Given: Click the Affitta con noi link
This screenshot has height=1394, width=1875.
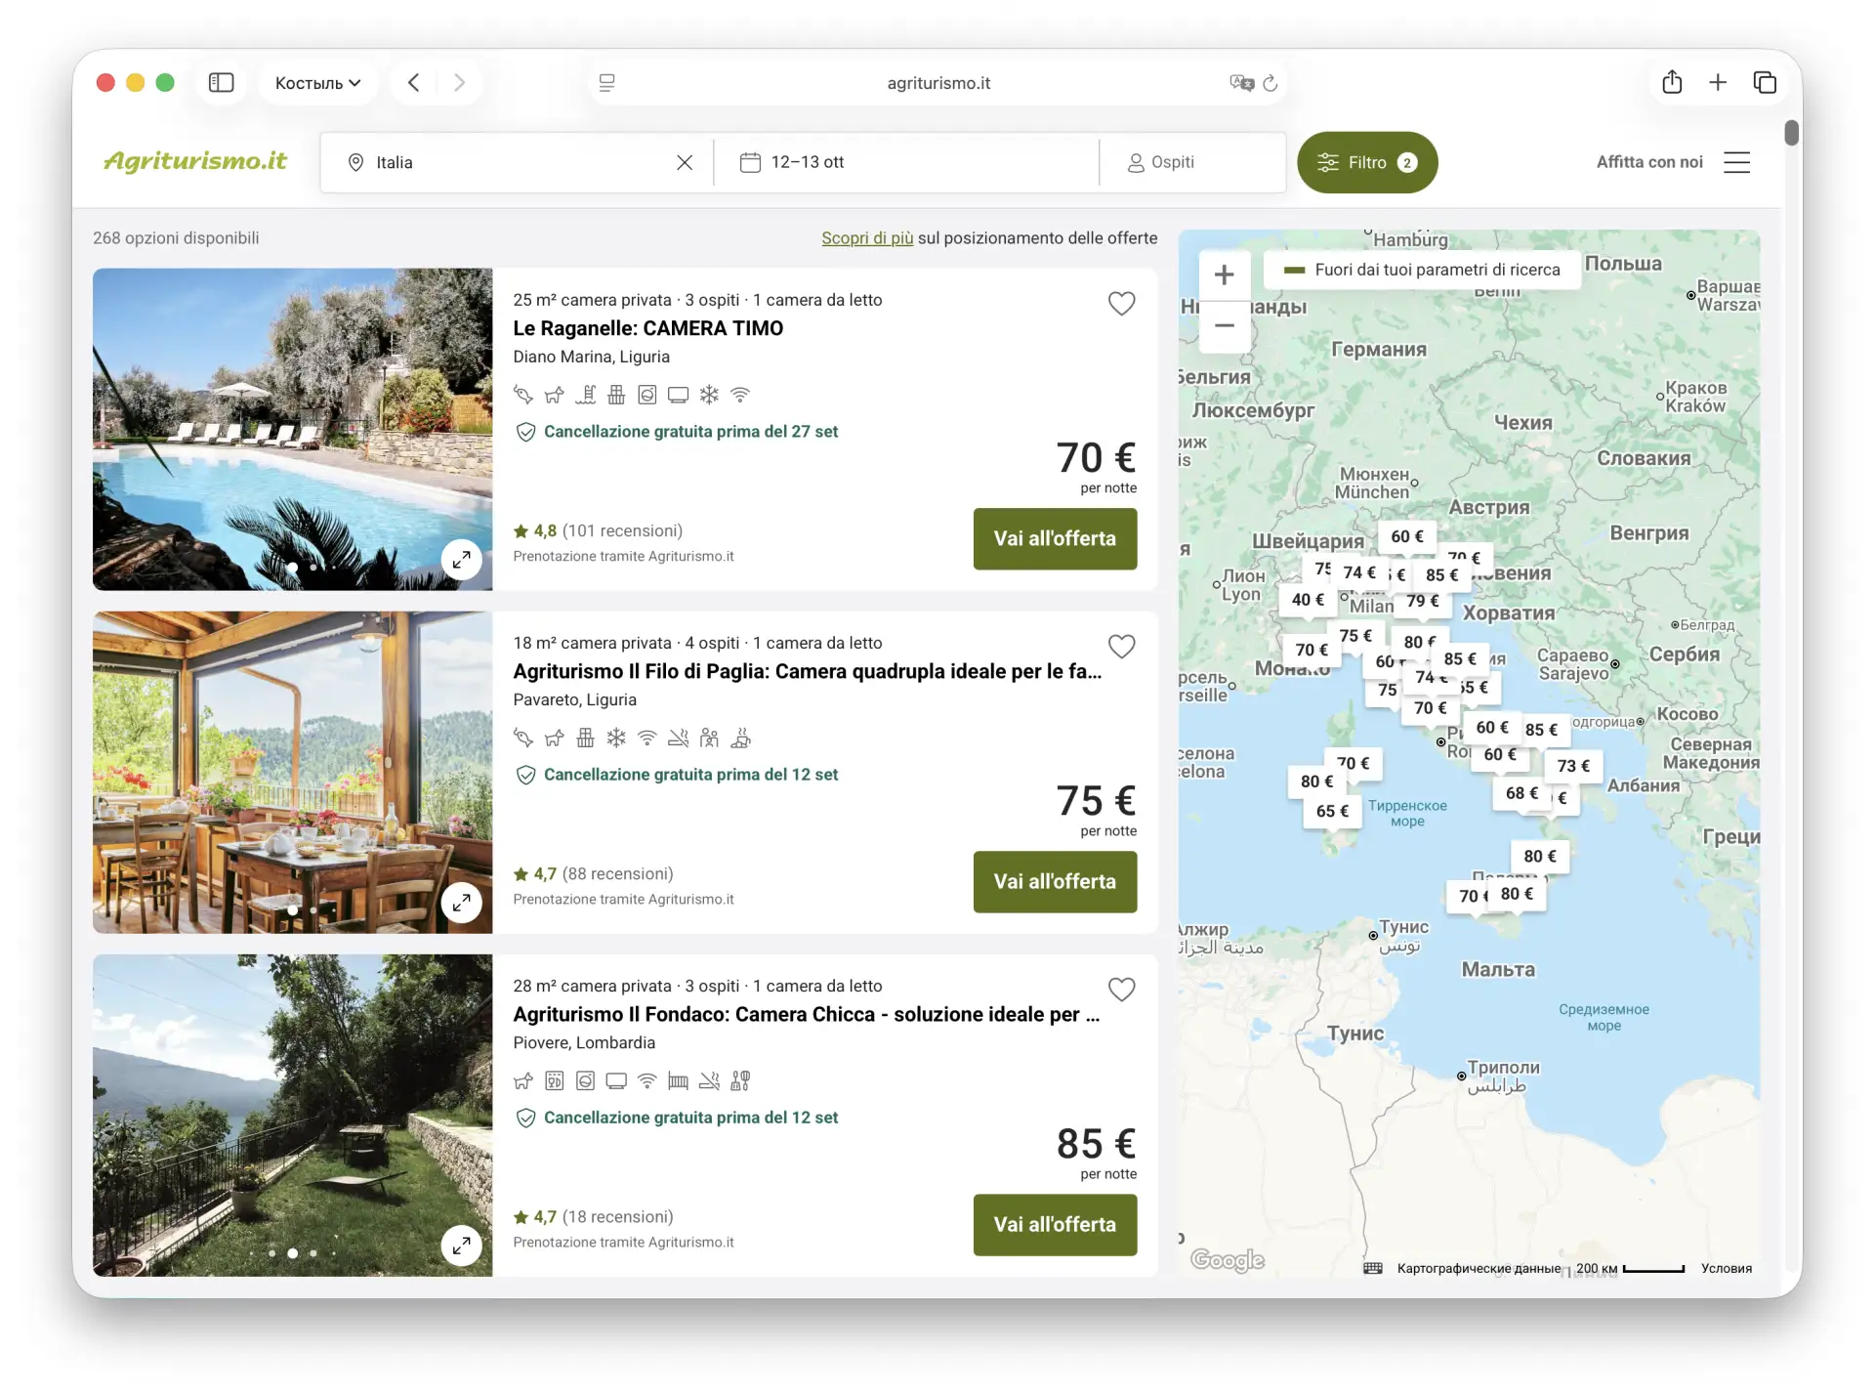Looking at the screenshot, I should pyautogui.click(x=1649, y=162).
